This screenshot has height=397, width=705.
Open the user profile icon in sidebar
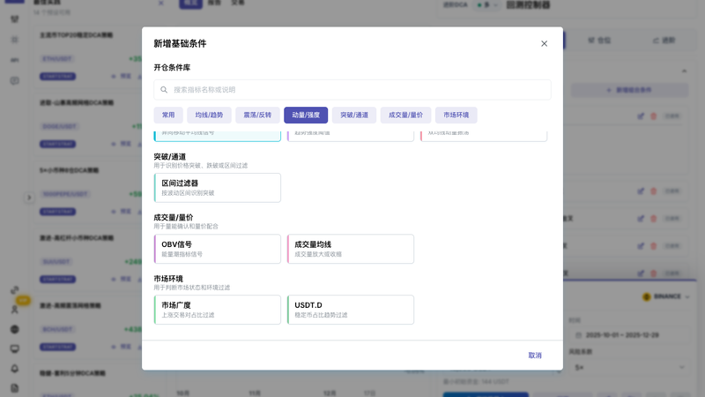[x=14, y=310]
